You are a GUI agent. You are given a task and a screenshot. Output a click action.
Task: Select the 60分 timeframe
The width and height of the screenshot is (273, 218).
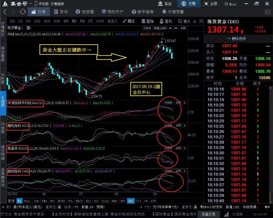click(x=57, y=21)
